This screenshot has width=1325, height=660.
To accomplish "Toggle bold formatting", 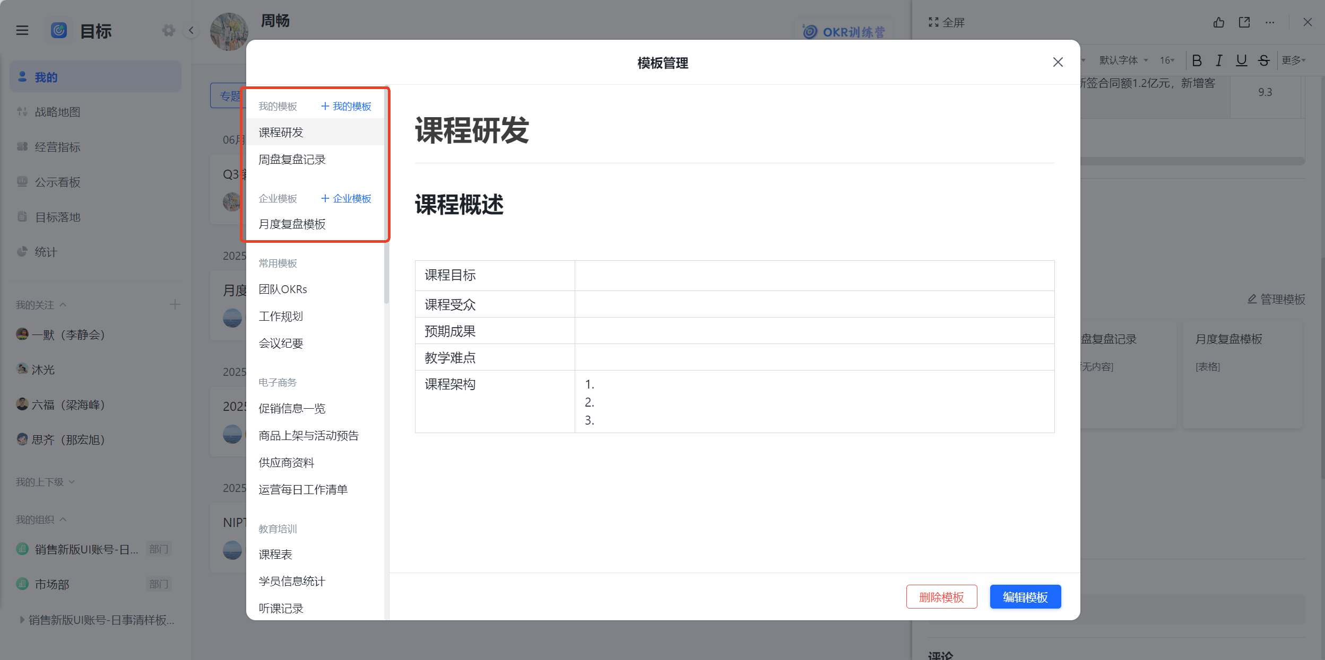I will coord(1197,60).
